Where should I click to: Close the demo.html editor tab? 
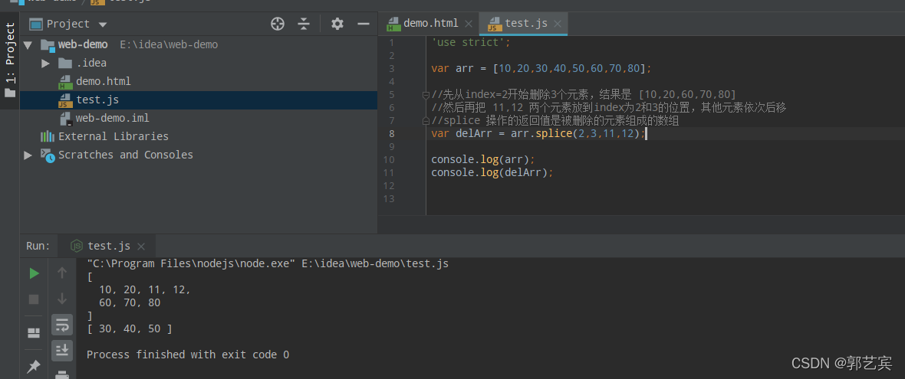coord(468,24)
